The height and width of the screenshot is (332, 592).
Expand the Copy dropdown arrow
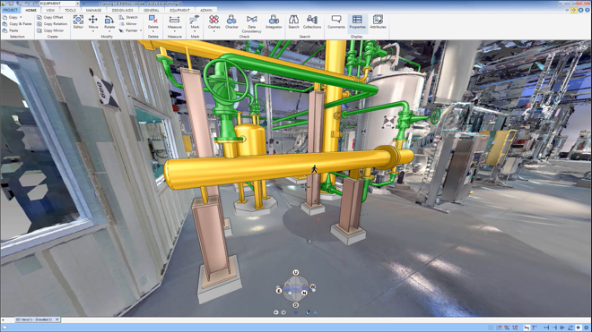point(21,17)
